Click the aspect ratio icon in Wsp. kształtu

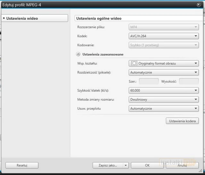click(134, 63)
